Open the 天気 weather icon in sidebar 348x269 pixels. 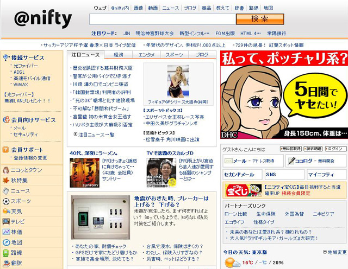coord(5,211)
